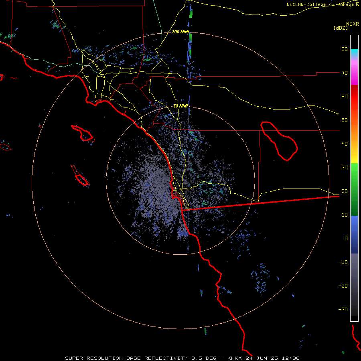361x361 pixels.
Task: Click the NEXR label above the color scale
Action: tap(353, 24)
